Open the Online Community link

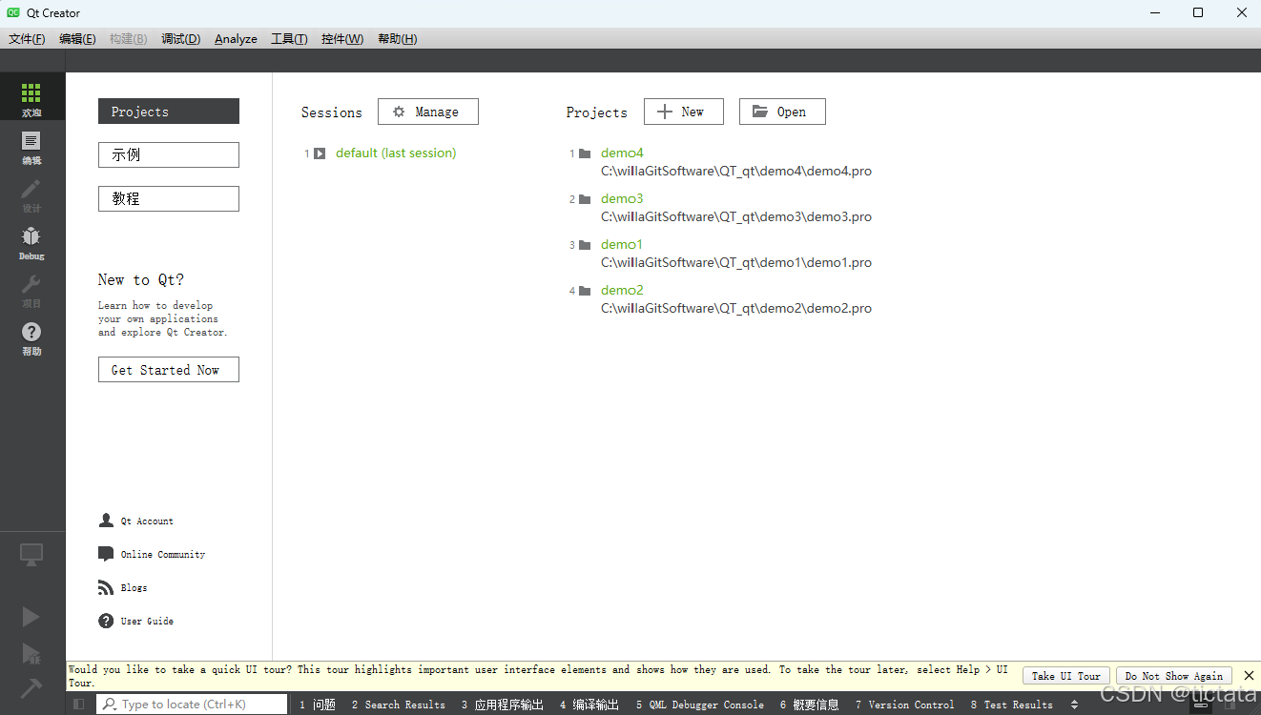[x=163, y=555]
